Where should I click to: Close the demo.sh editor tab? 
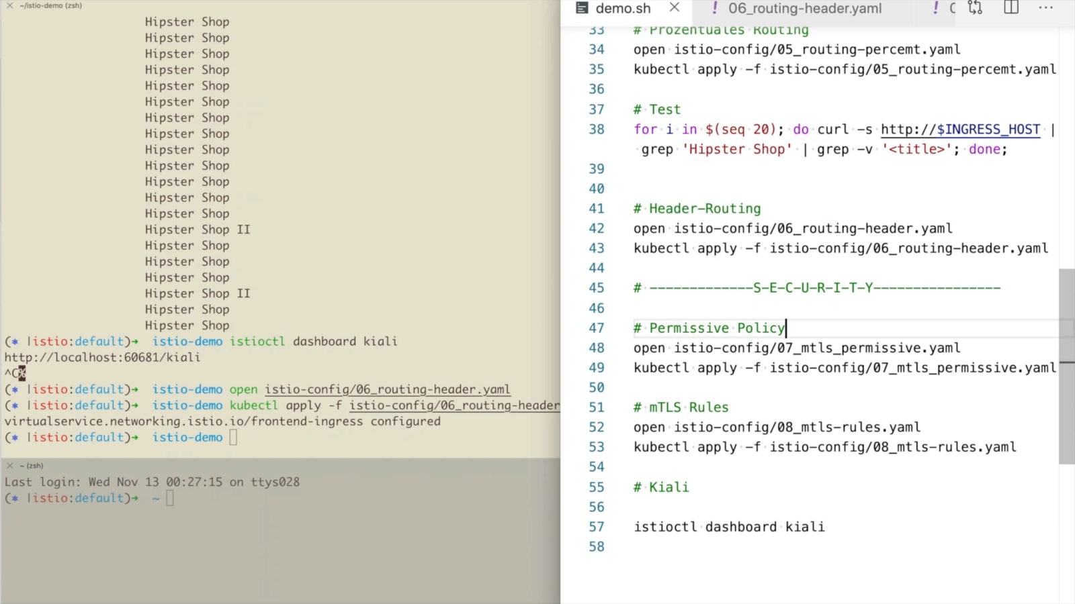pyautogui.click(x=675, y=7)
